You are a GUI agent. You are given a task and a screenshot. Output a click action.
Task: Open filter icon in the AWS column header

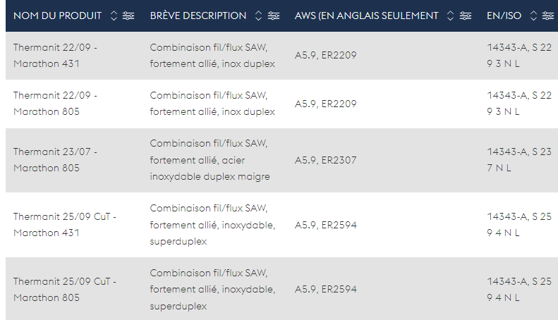(x=466, y=16)
